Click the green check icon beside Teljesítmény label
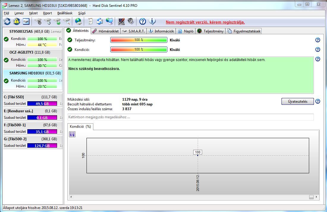 tap(70, 40)
